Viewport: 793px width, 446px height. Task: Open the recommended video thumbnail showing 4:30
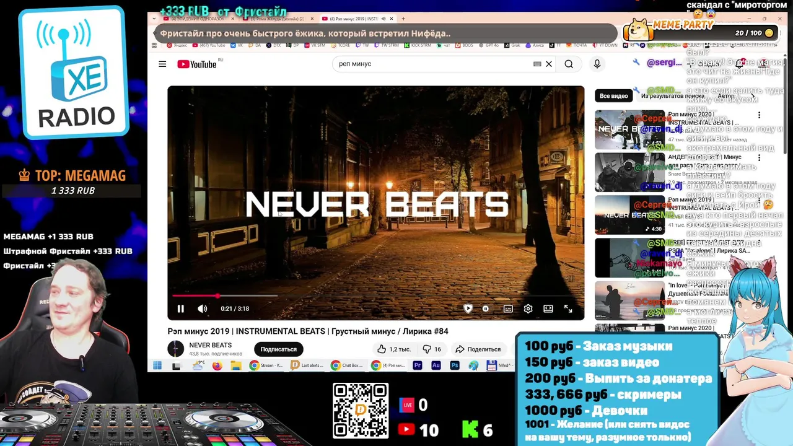click(x=629, y=214)
